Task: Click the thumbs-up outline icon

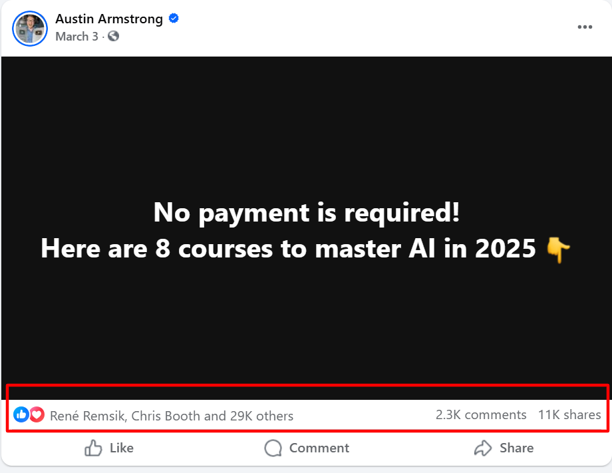Action: pos(93,448)
